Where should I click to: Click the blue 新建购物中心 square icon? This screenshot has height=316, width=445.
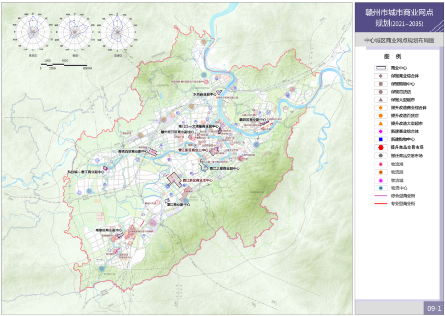[x=380, y=140]
